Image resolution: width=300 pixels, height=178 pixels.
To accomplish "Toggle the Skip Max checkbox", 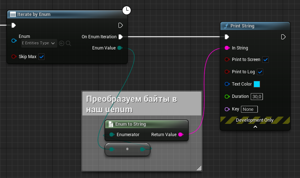I will (x=41, y=57).
